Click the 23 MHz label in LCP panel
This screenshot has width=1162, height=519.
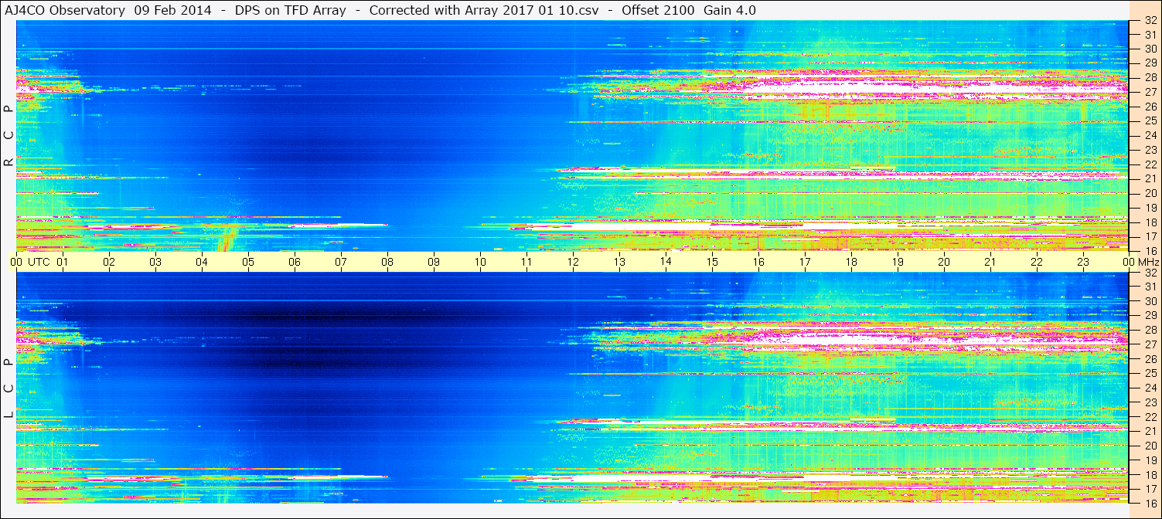[1150, 402]
